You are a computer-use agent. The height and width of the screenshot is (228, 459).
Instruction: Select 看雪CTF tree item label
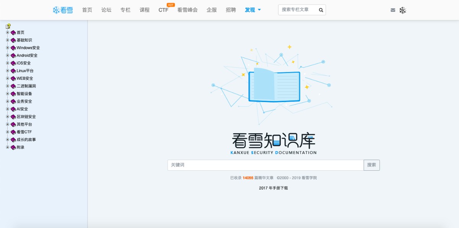coord(24,132)
